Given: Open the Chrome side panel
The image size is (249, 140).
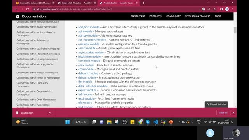Looking at the screenshot, I should (x=221, y=9).
